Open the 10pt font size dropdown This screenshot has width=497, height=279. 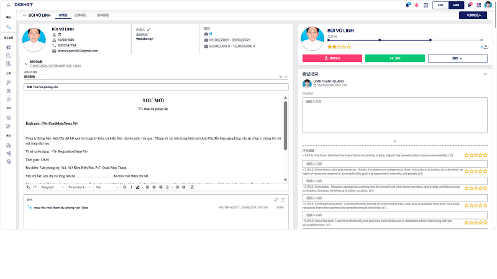pyautogui.click(x=107, y=187)
